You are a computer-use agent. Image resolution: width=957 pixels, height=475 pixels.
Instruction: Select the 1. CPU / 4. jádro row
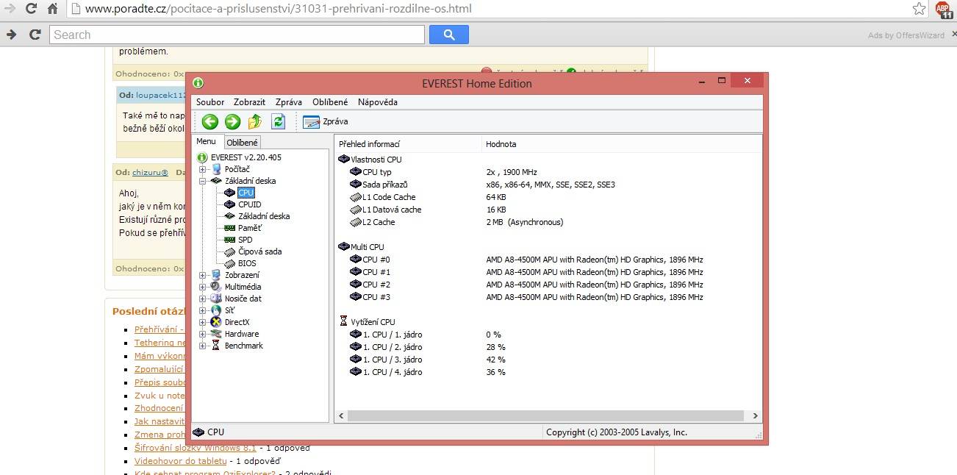[x=548, y=372]
